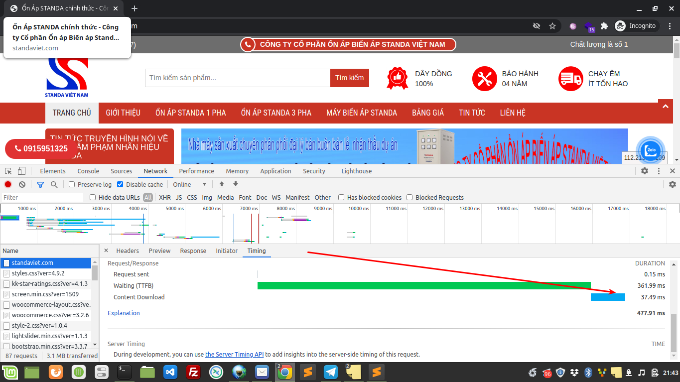Switch to the Console tab
Image resolution: width=680 pixels, height=382 pixels.
coord(88,171)
